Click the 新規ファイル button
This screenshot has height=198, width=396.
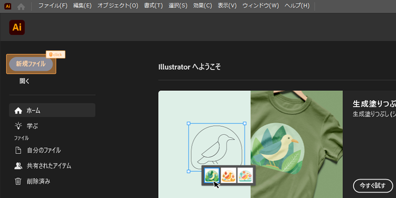pos(31,64)
